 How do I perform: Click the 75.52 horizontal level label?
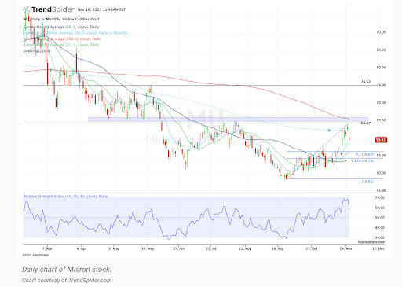[366, 82]
